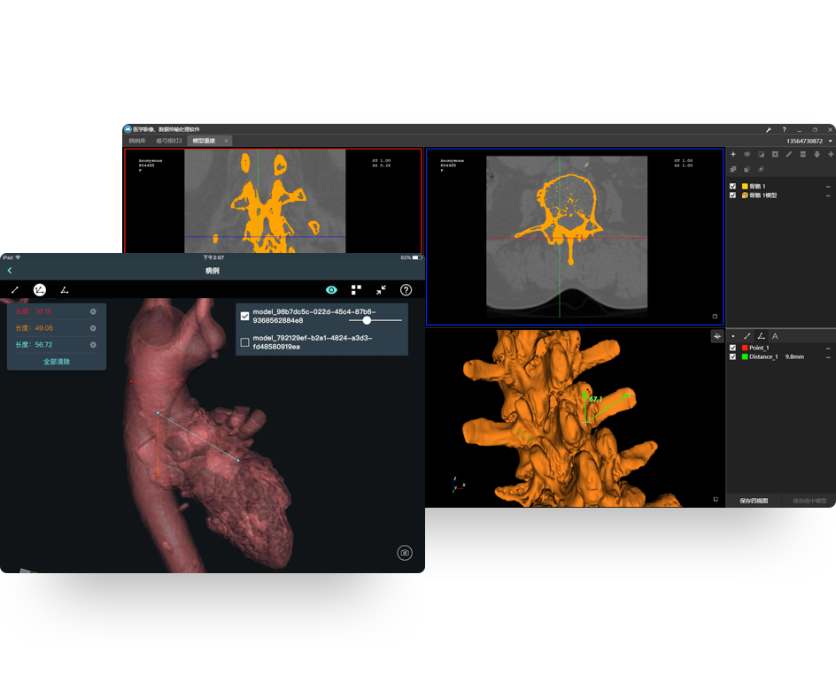Viewport: 836px width, 697px height.
Task: Toggle the Point_1 checkbox
Action: pyautogui.click(x=732, y=348)
